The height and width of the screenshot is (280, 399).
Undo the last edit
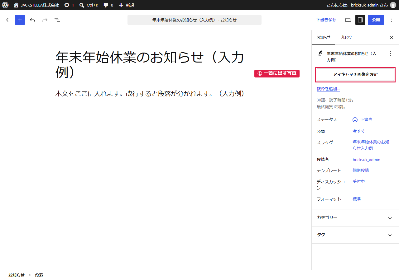coord(32,20)
